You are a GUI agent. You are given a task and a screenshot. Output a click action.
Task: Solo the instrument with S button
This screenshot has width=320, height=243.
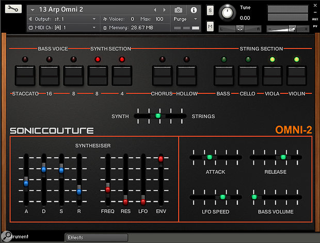click(210, 10)
